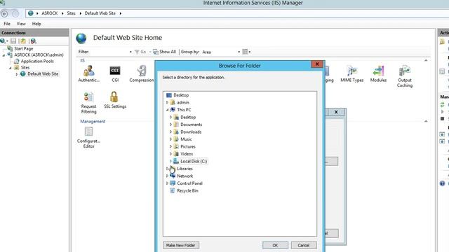Open the File menu
The width and height of the screenshot is (449, 252).
(7, 24)
